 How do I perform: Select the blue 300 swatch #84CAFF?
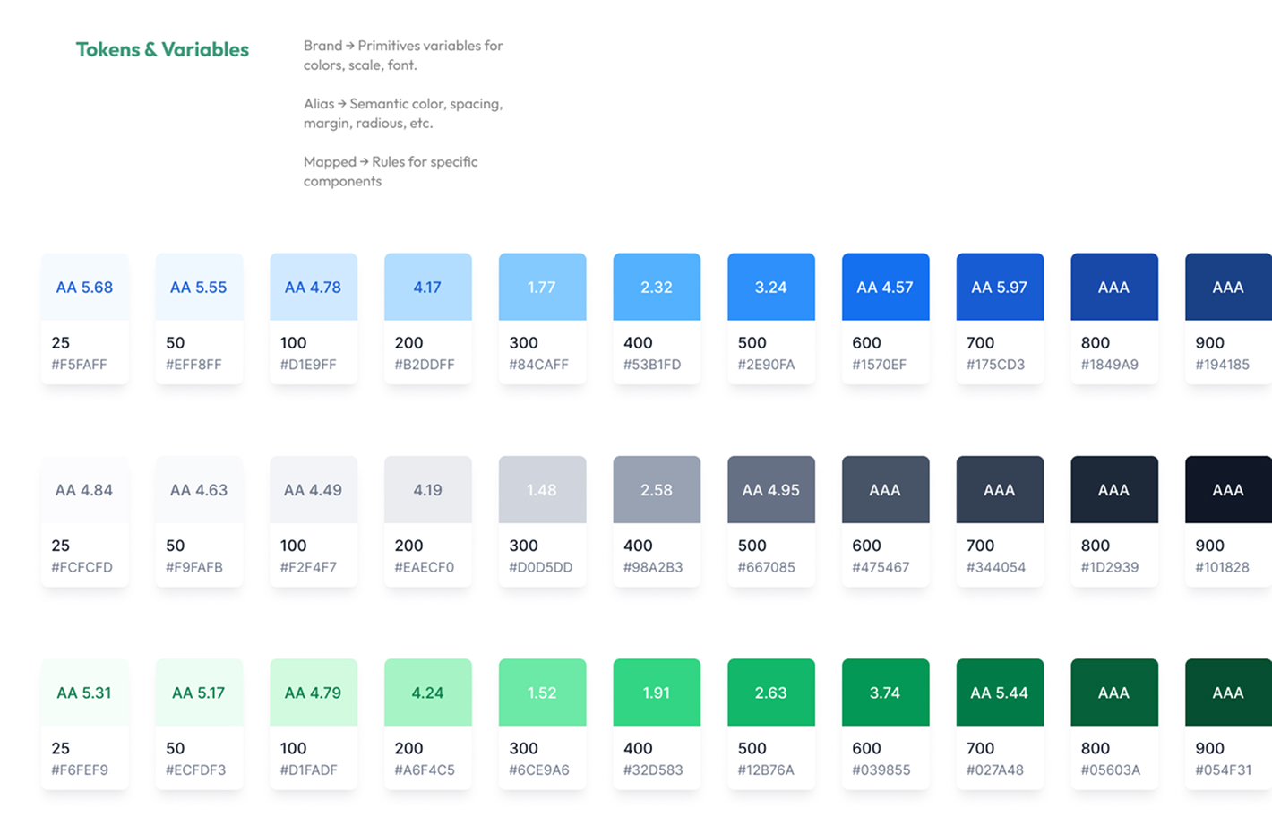click(x=542, y=288)
